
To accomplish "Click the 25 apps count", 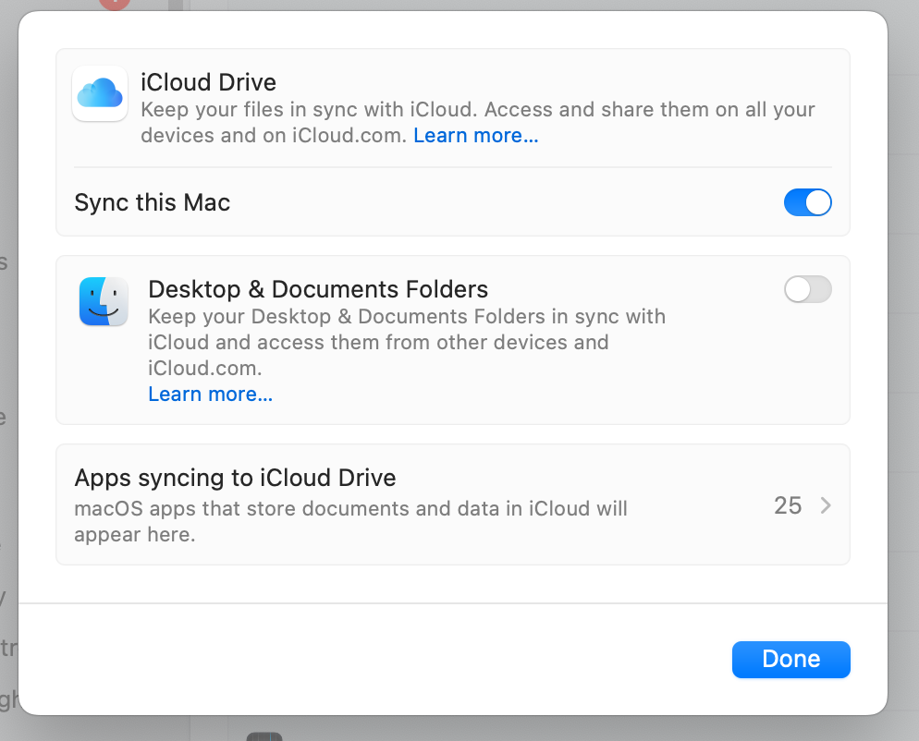I will [x=788, y=505].
